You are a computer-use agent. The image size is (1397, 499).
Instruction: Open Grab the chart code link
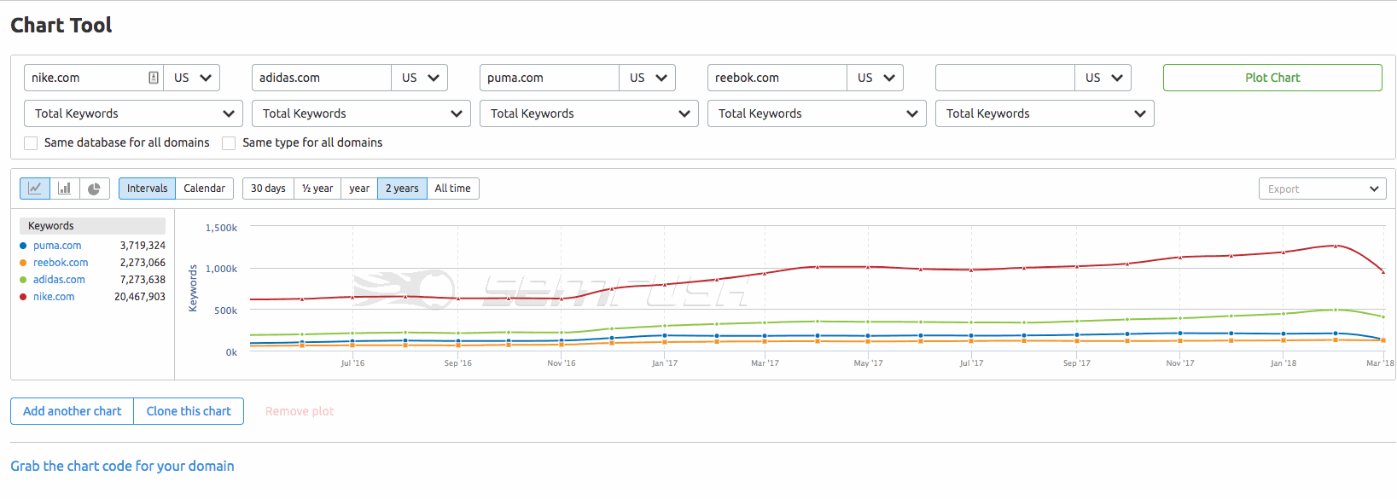tap(122, 466)
